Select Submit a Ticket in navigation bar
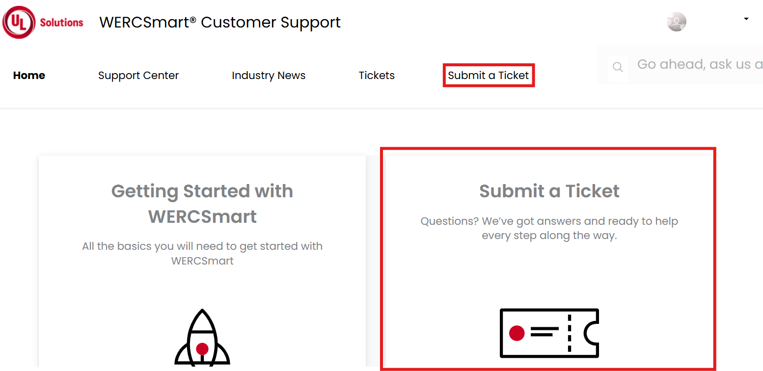The height and width of the screenshot is (371, 763). point(489,76)
